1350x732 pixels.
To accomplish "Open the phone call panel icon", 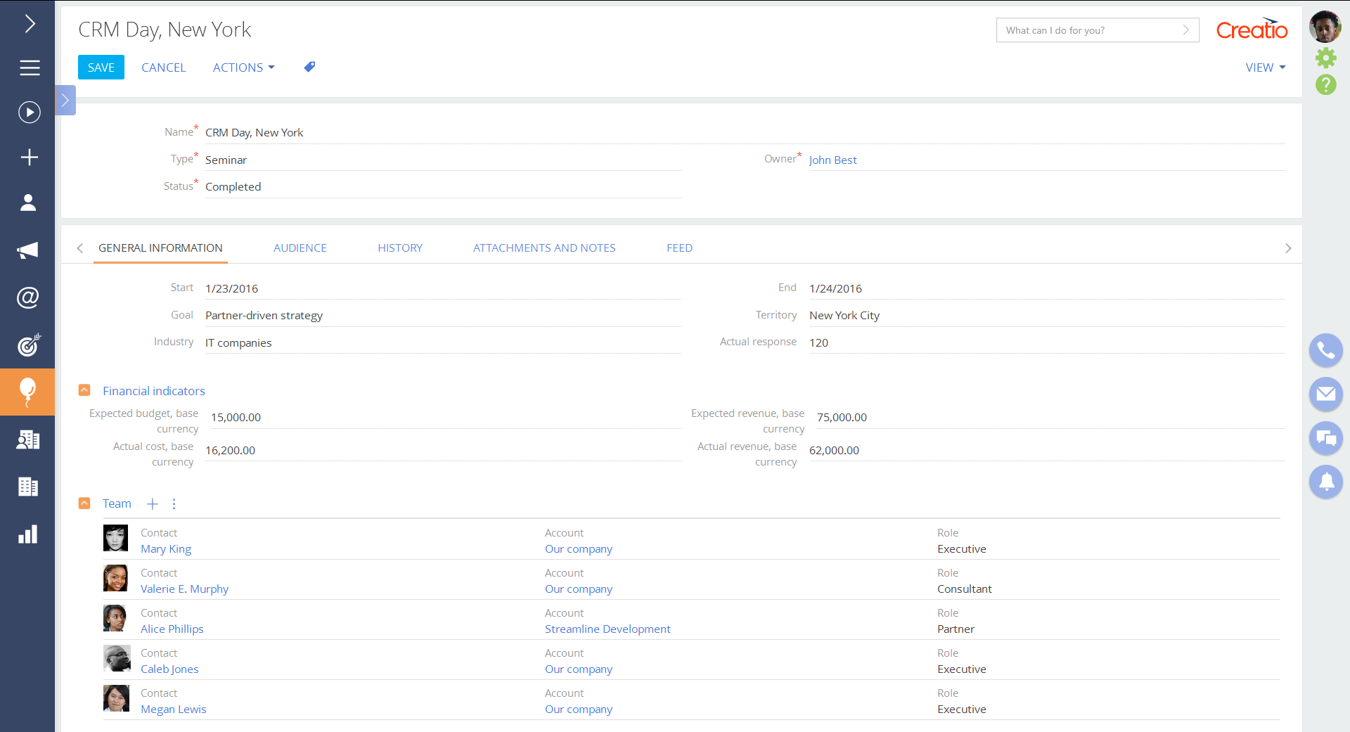I will [1325, 350].
